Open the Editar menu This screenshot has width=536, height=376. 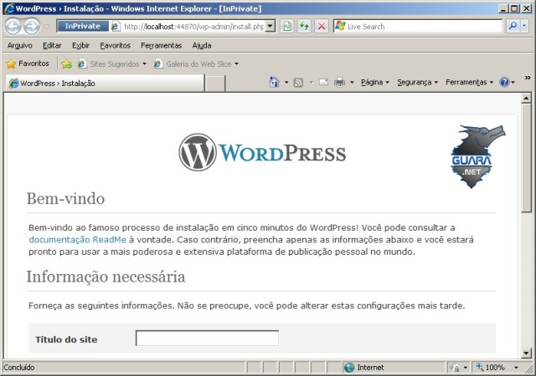(x=52, y=45)
